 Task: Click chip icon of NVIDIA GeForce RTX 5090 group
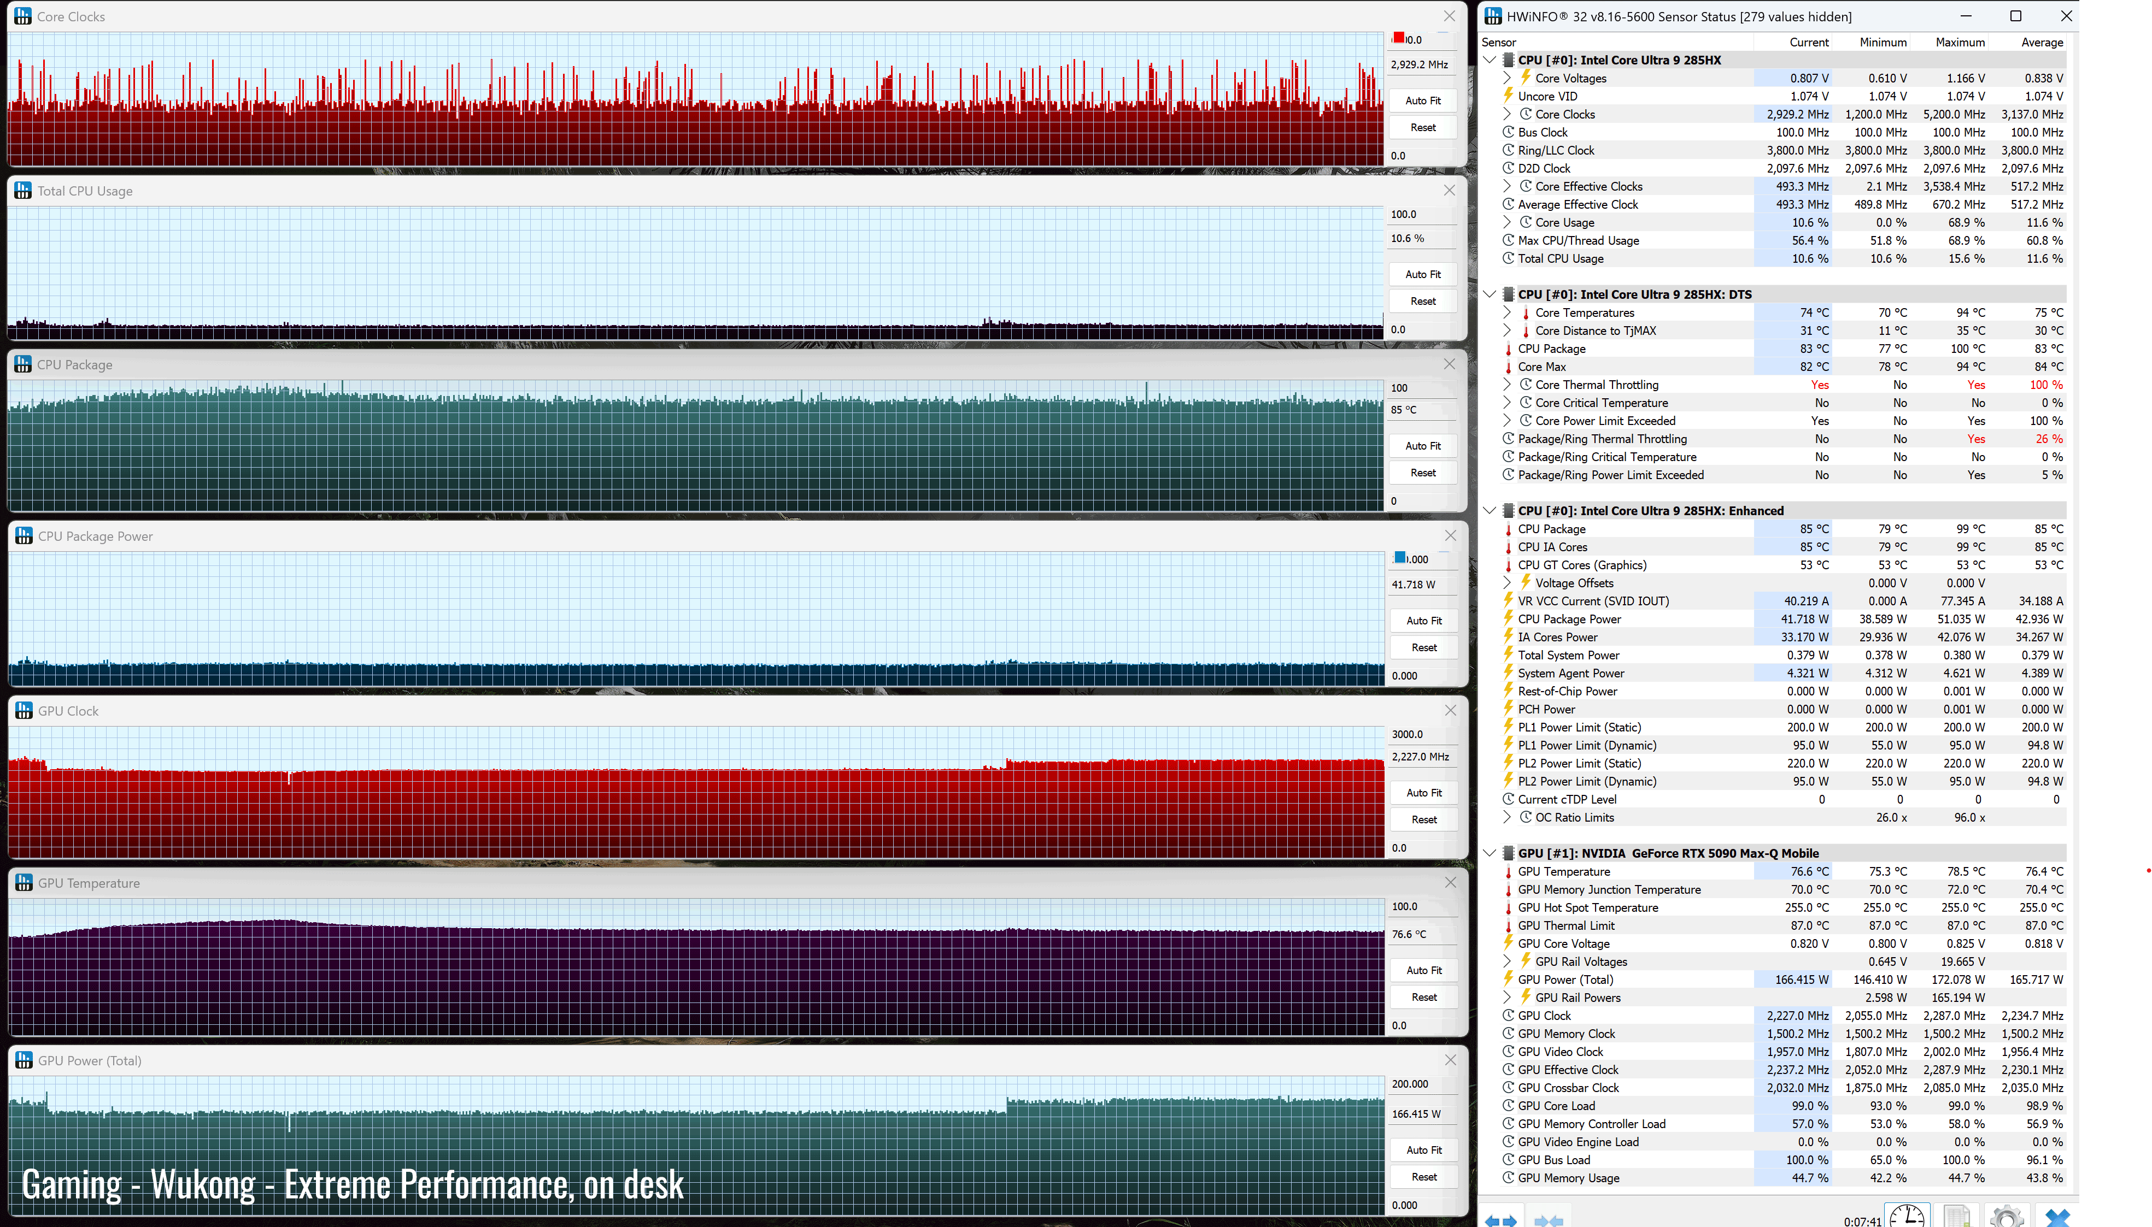coord(1508,853)
